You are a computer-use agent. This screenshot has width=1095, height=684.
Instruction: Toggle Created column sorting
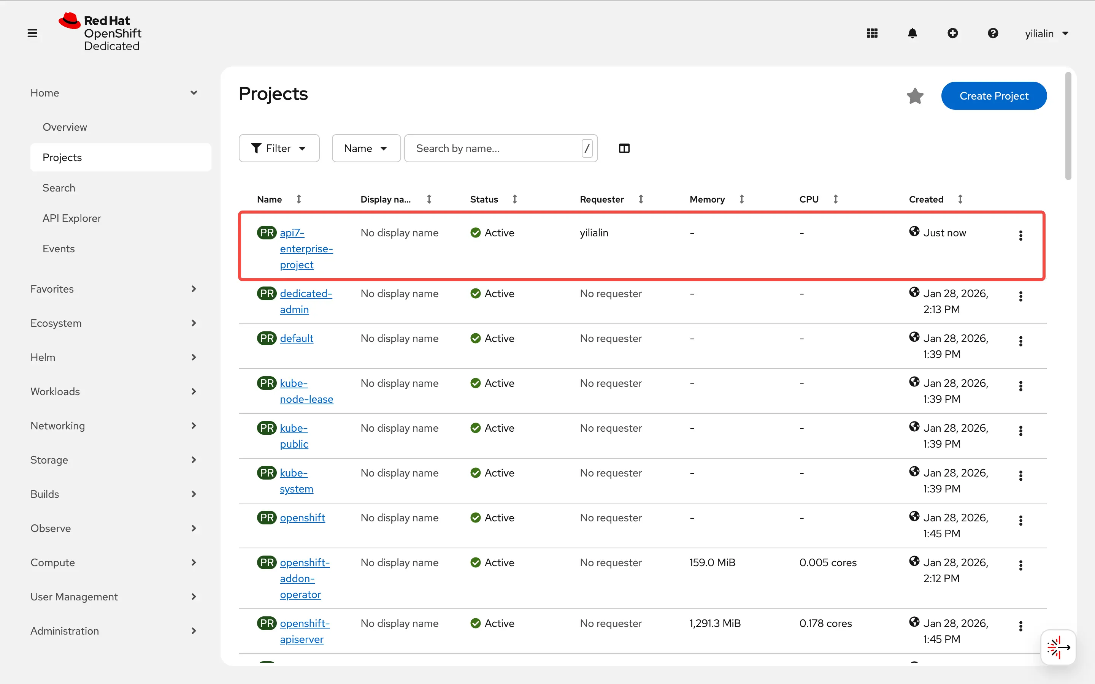click(x=961, y=199)
